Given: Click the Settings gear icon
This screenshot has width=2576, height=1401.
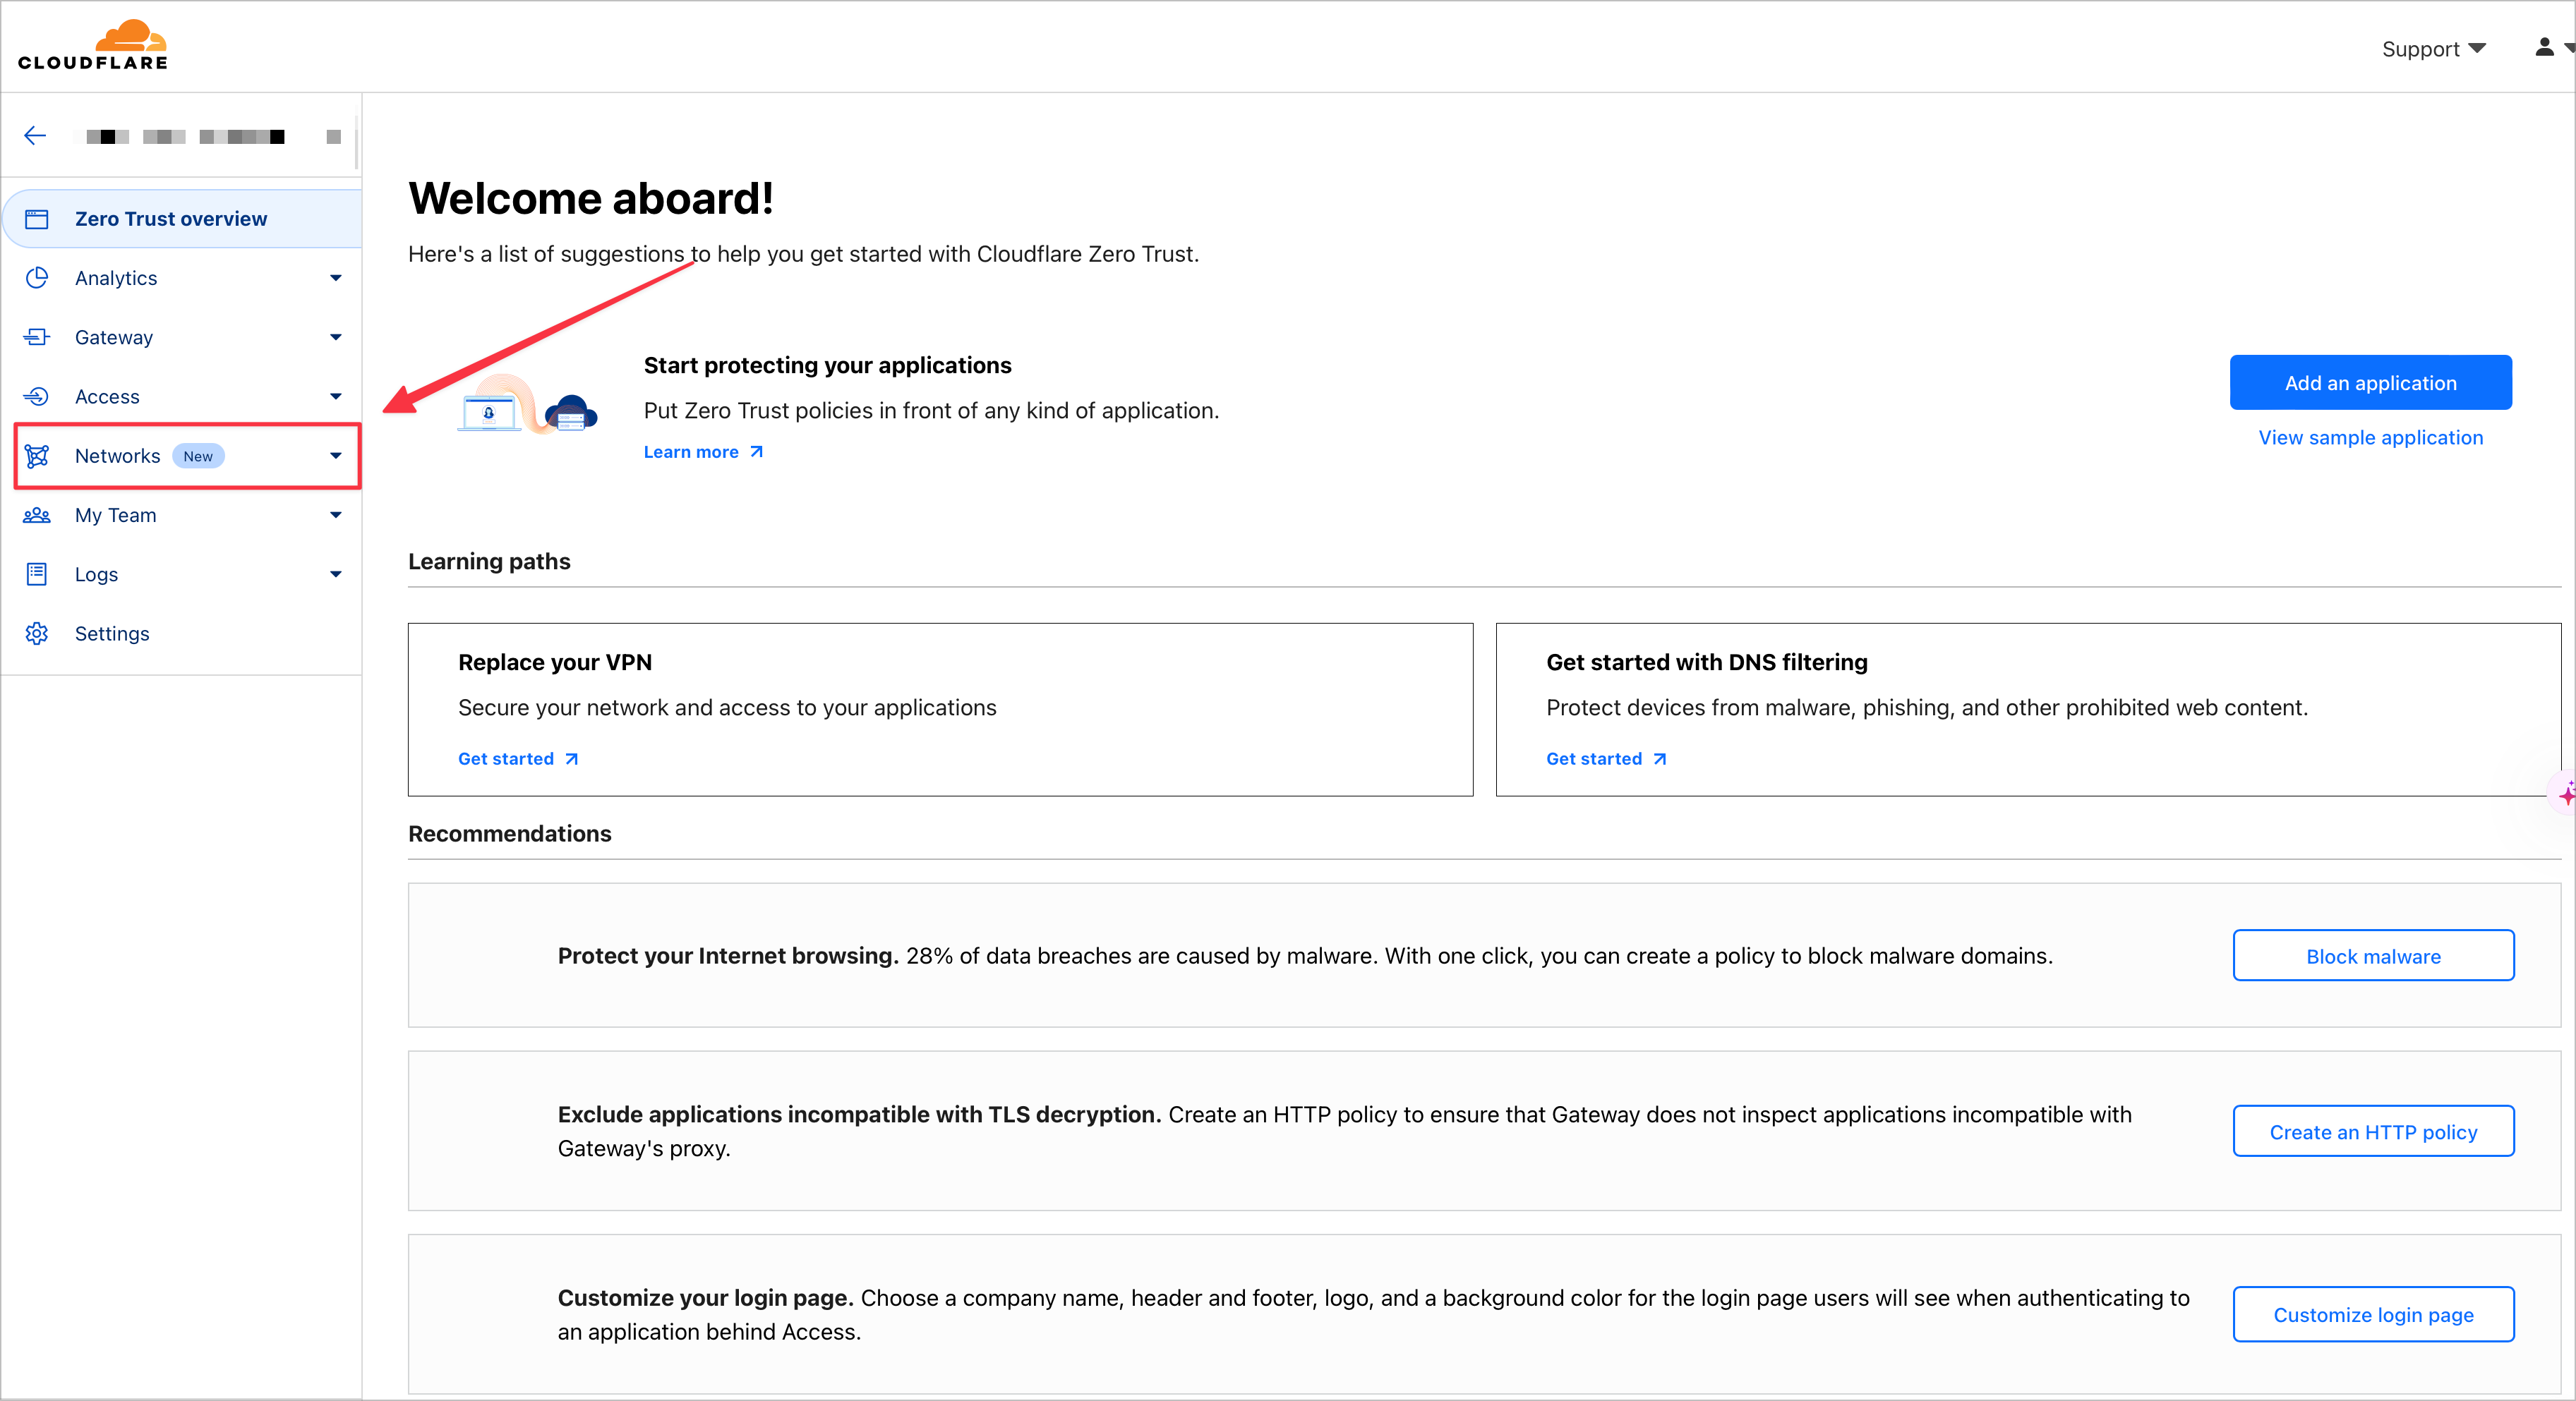Looking at the screenshot, I should point(37,633).
